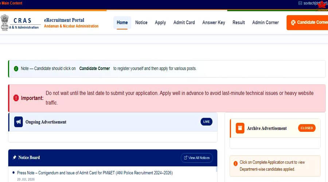Click the sovtech email address text
The width and height of the screenshot is (328, 182).
coord(316,3)
